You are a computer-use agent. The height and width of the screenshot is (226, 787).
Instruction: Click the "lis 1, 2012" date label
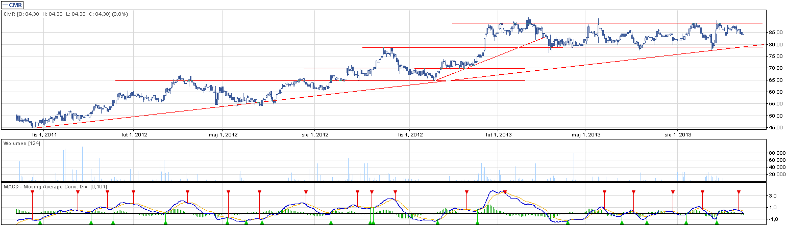(x=410, y=134)
